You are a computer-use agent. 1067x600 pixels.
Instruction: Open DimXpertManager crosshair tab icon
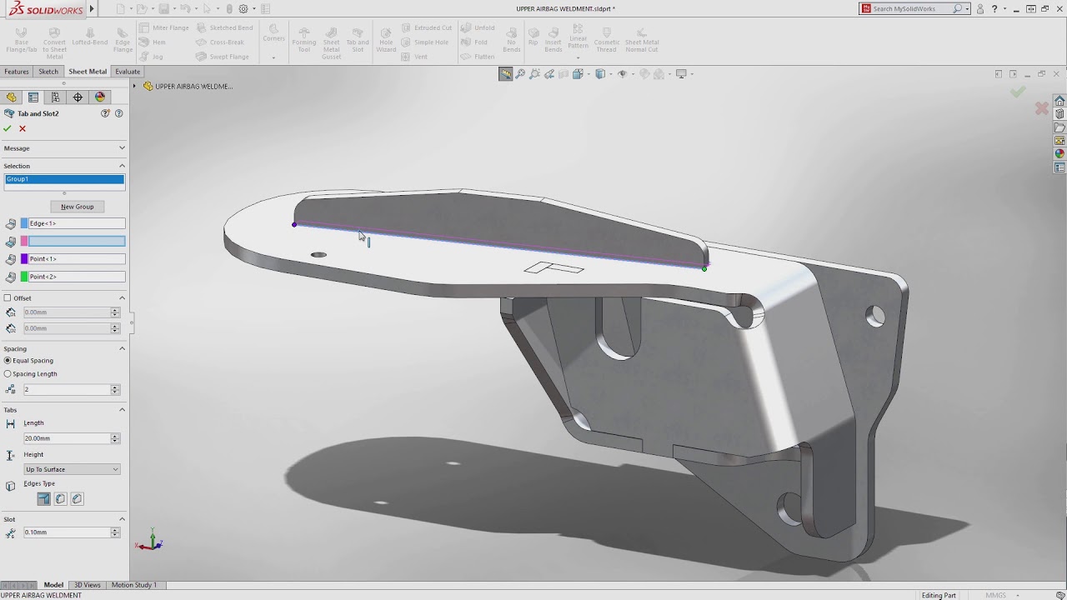[x=78, y=97]
